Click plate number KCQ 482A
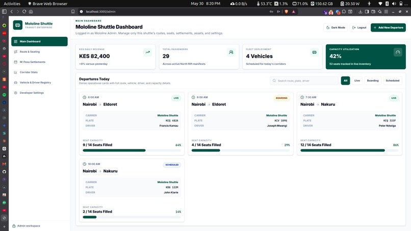Viewport: 411px width, 231px height. (x=172, y=121)
